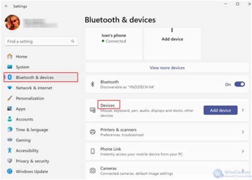Click the Bluetooth symbol in Bluetooth row
This screenshot has height=180, width=252.
92,84
